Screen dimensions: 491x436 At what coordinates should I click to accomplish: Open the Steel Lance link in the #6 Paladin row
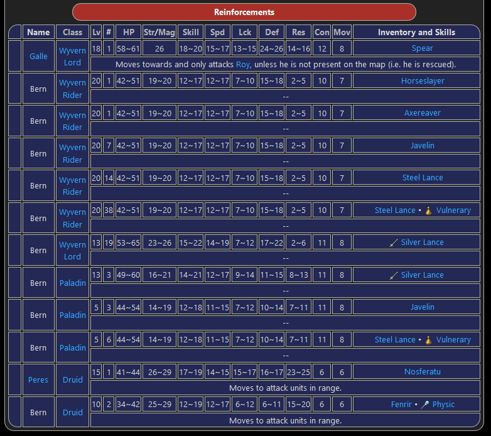[x=395, y=340]
